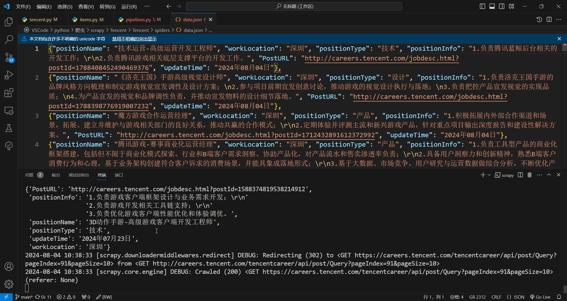567x301 pixels.
Task: Open the 运行(R) menu
Action: 129,6
